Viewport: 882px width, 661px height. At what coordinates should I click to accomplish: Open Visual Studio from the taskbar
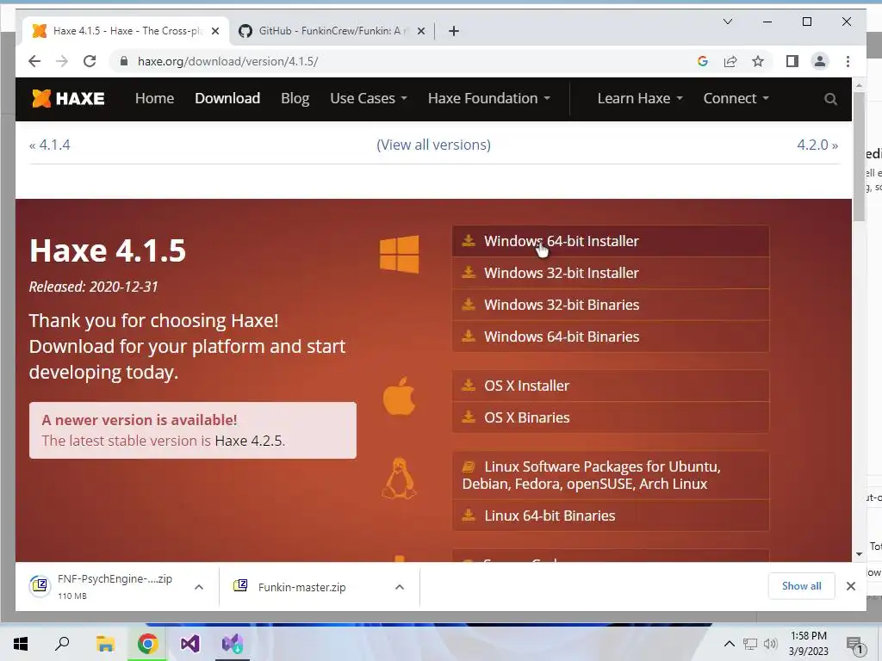(190, 644)
